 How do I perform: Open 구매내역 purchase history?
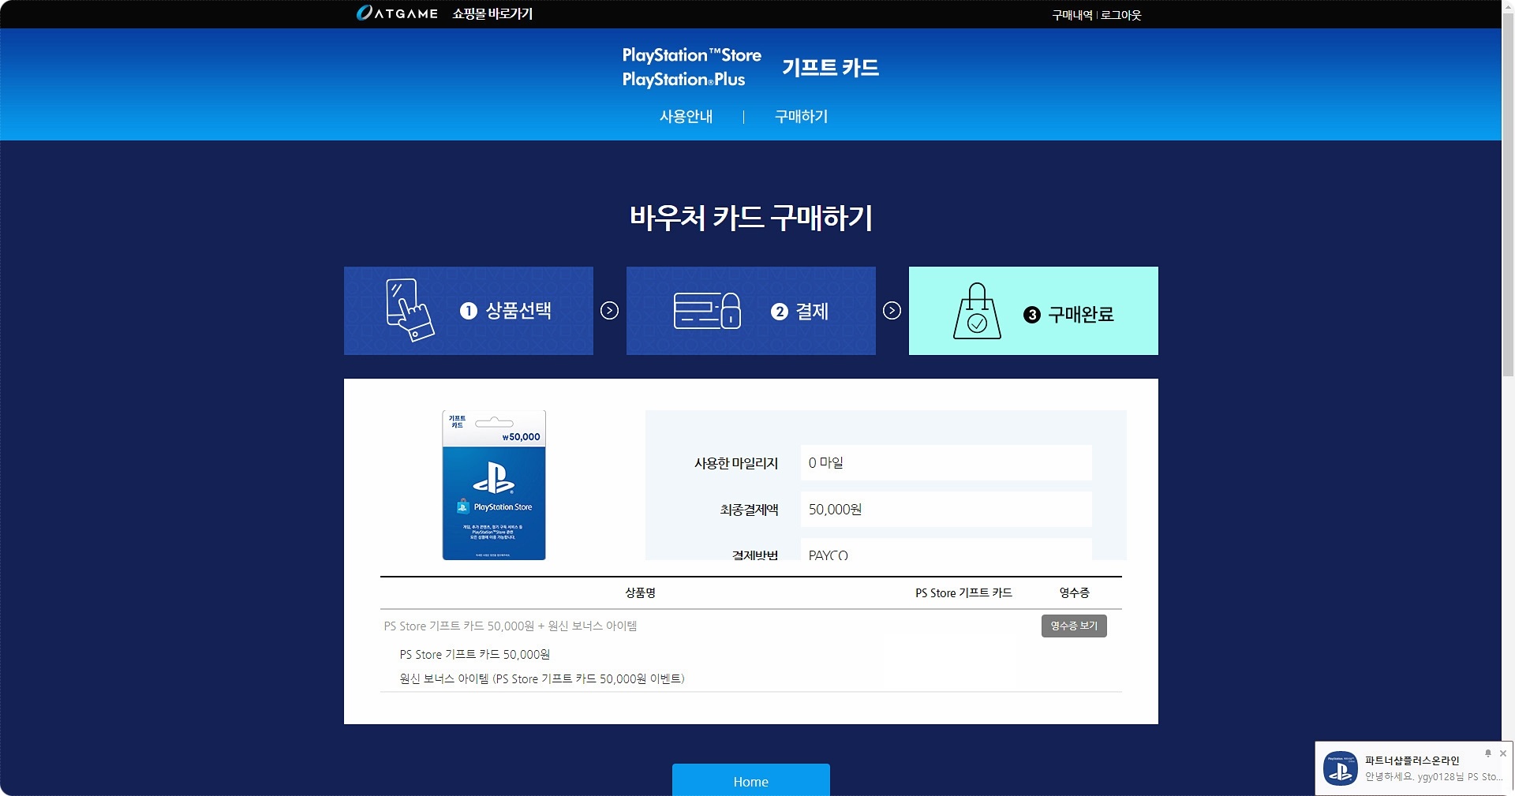click(1072, 15)
